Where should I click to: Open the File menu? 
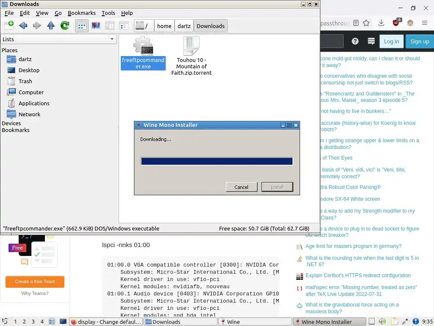(9, 13)
